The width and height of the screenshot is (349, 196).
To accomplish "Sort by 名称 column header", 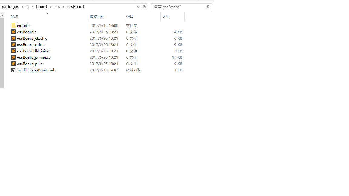I will point(14,16).
